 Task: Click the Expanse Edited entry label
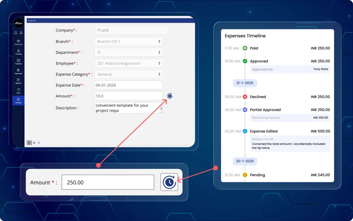point(264,131)
